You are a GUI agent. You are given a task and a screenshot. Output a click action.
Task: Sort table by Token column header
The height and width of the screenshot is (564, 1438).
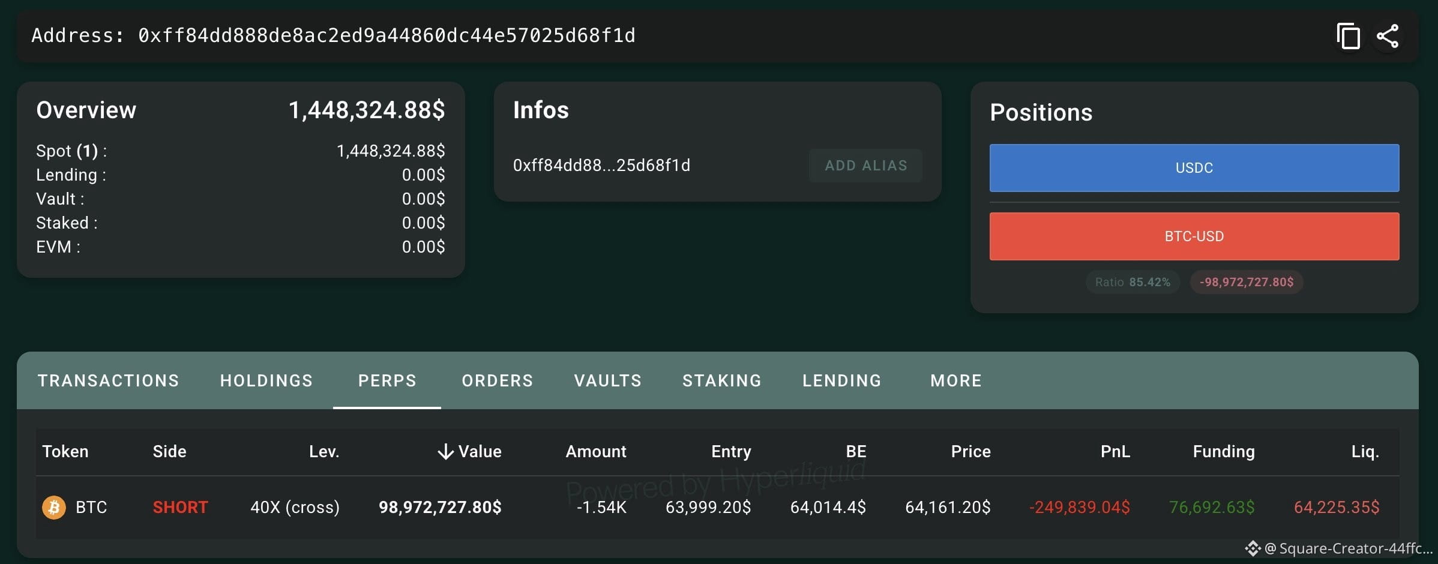coord(65,451)
